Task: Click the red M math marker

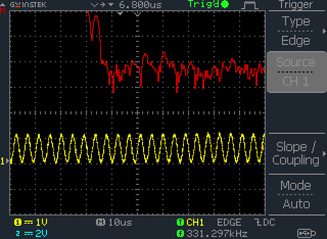Action: pyautogui.click(x=3, y=10)
